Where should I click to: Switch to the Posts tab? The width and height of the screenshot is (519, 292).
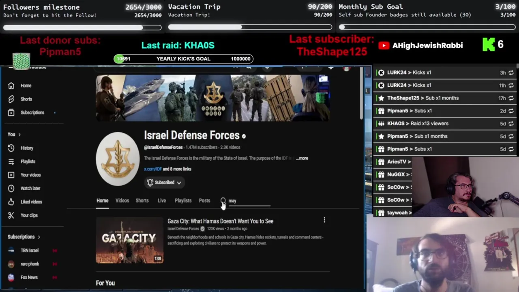[x=204, y=201]
